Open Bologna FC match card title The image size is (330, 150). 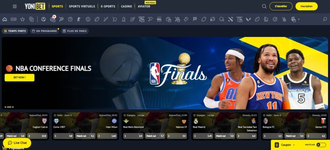click(268, 127)
